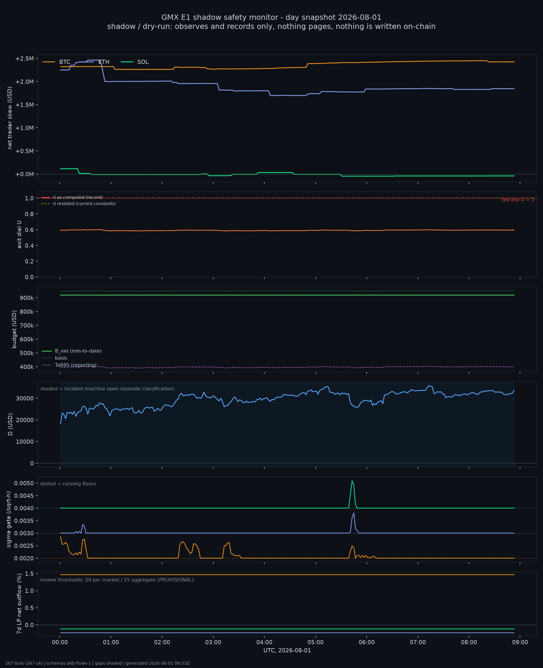Click the "sigma gate (/sqrt-h)" axis label

tap(9, 519)
